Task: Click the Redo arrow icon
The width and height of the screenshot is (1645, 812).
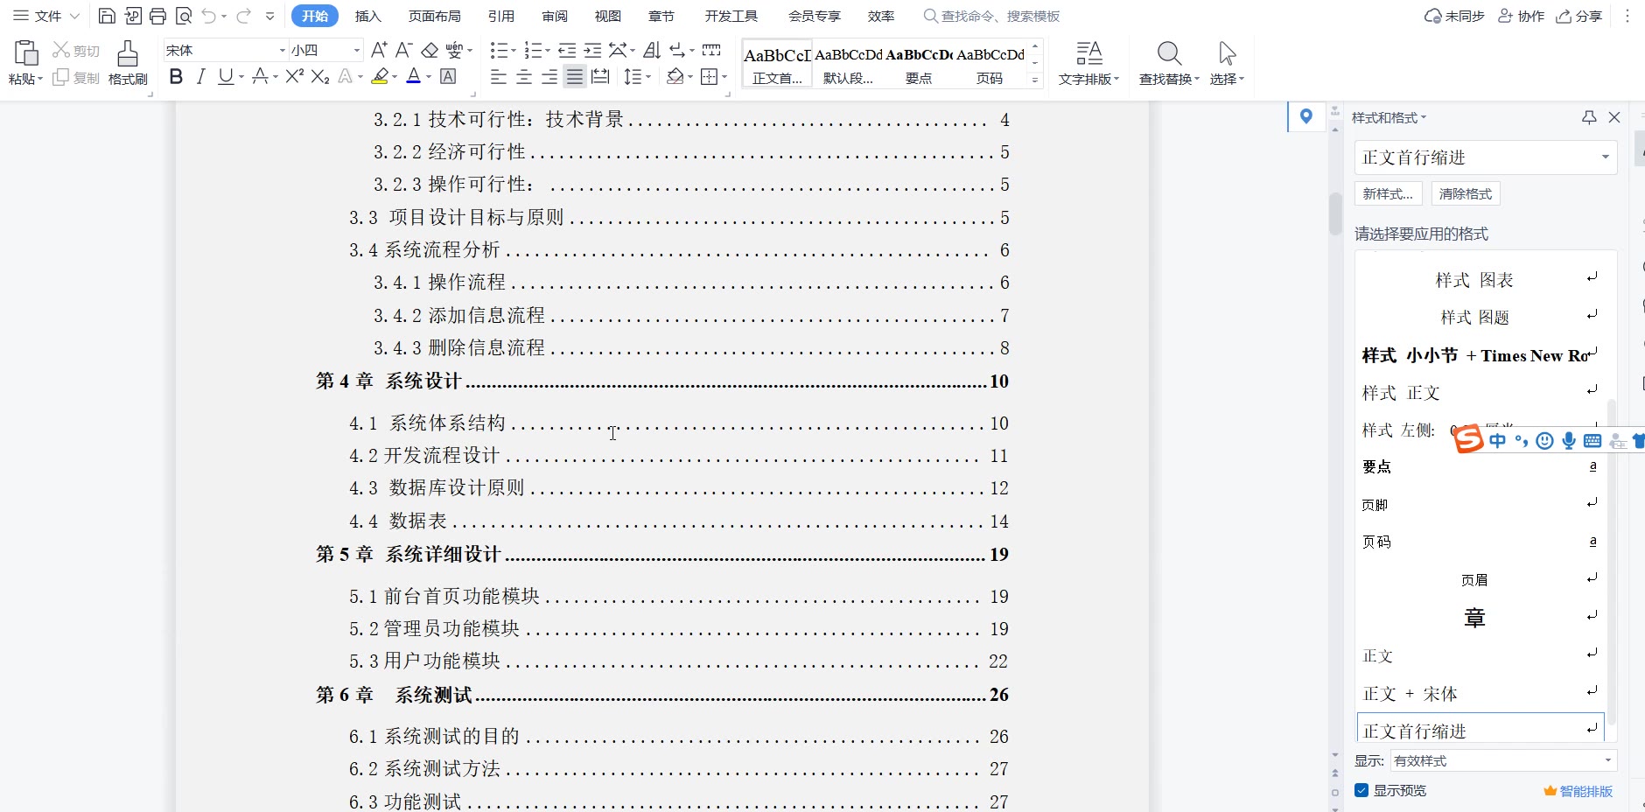Action: [x=244, y=16]
